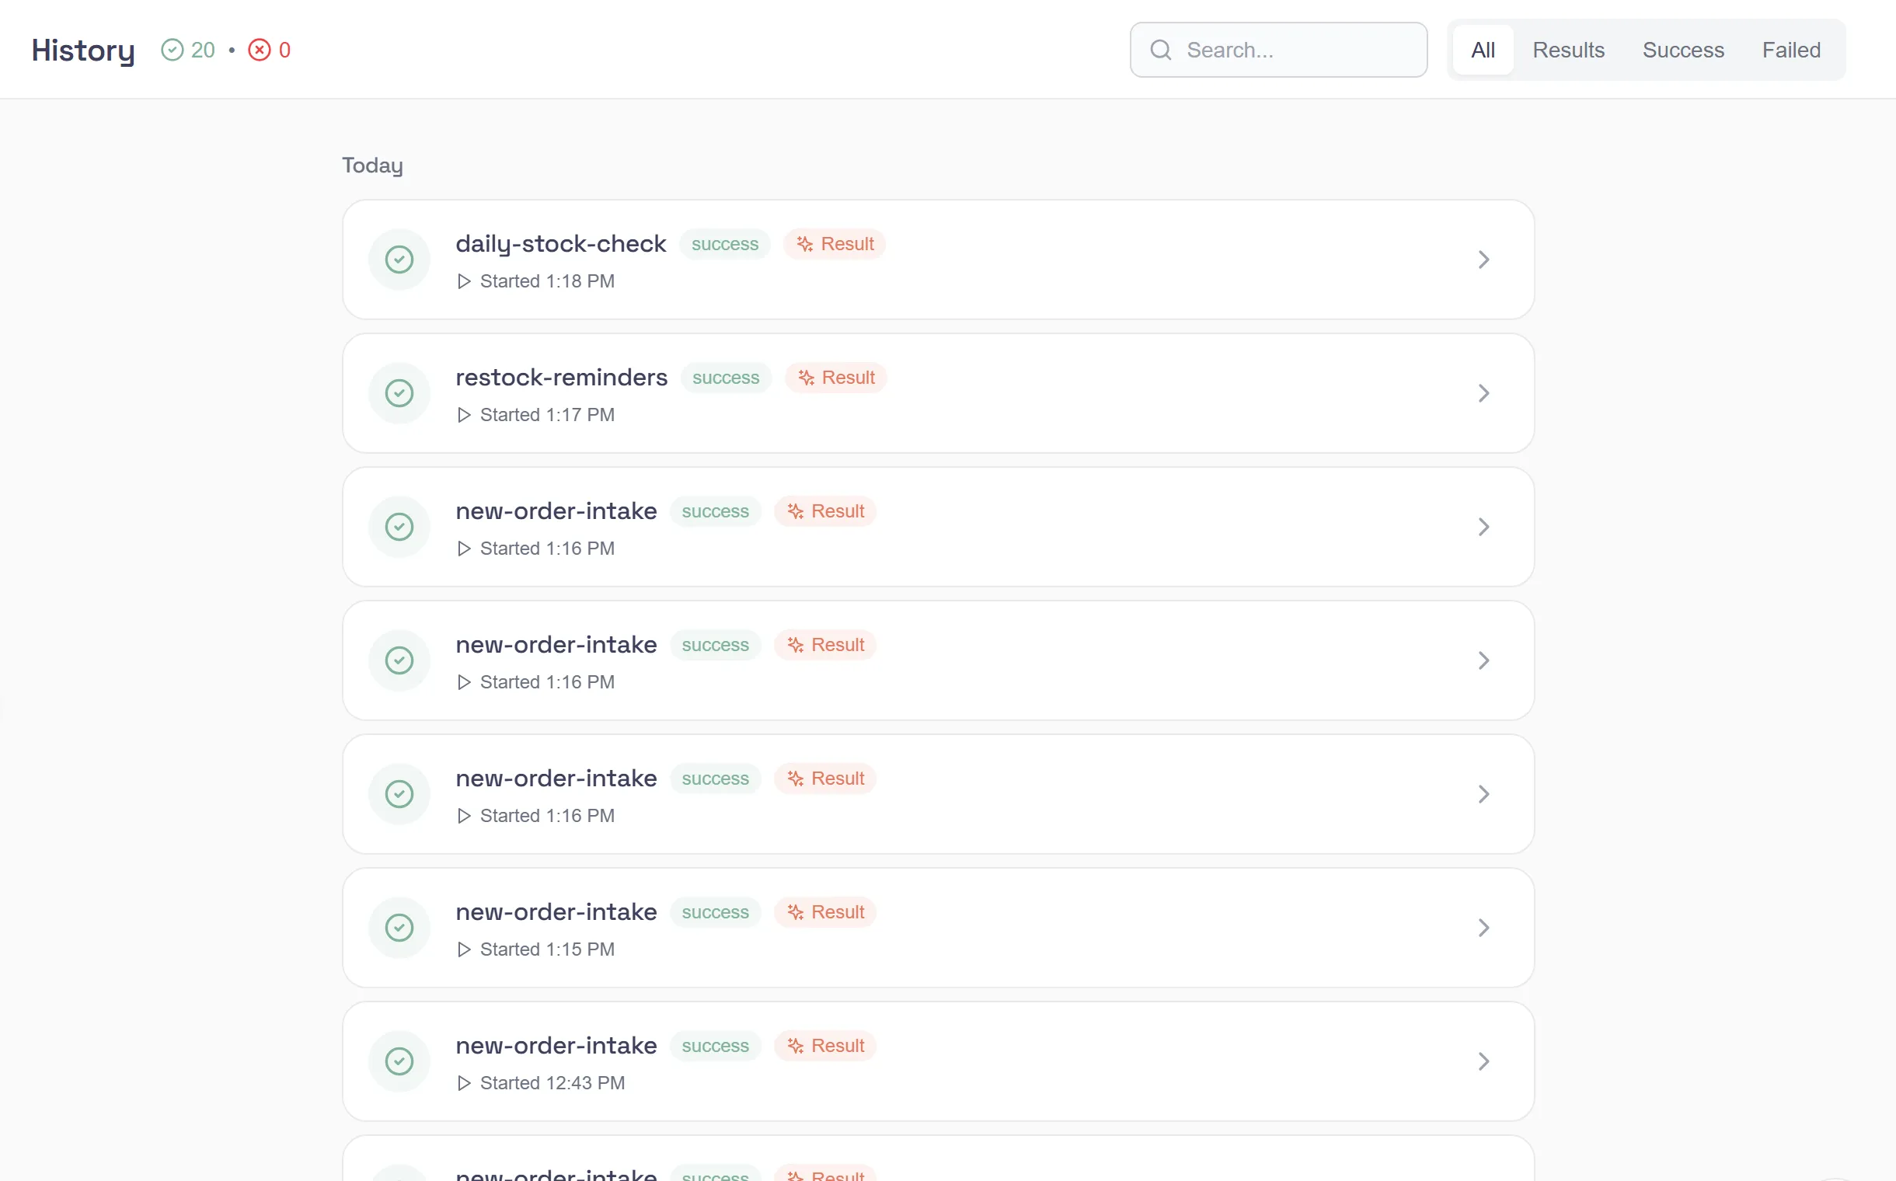
Task: Click the Today date group label
Action: click(x=373, y=165)
